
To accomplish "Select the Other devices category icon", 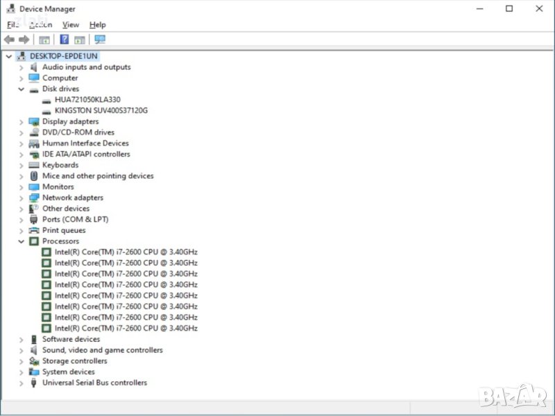I will coord(34,209).
